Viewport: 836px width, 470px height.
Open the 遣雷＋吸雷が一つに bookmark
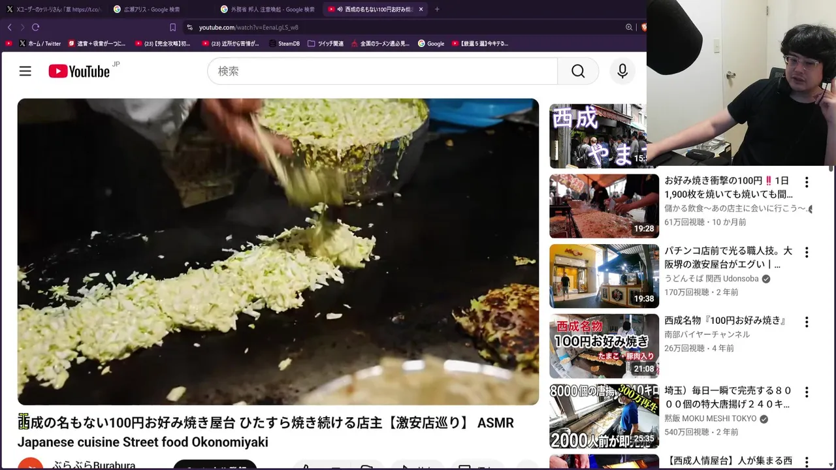(97, 44)
